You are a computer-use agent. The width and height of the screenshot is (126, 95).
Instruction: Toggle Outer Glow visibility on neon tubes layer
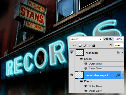coord(86,64)
